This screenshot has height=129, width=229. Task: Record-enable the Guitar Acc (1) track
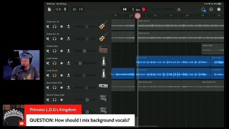[62, 27]
